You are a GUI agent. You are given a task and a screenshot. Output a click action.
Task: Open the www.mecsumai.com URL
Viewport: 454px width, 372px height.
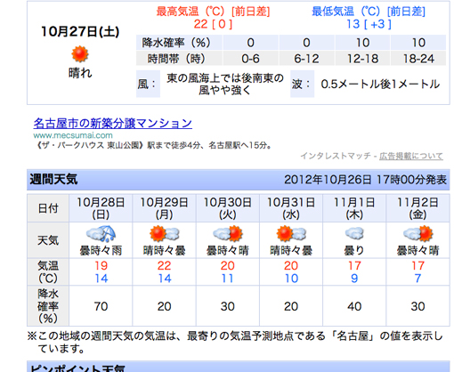(x=73, y=135)
